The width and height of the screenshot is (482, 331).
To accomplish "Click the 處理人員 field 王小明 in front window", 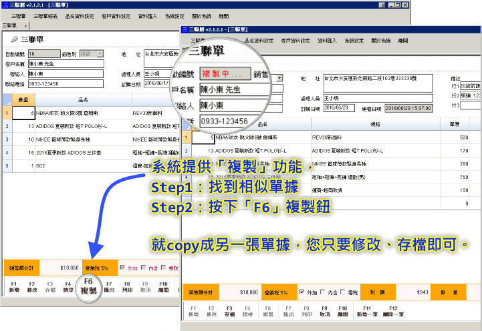I will [x=378, y=99].
